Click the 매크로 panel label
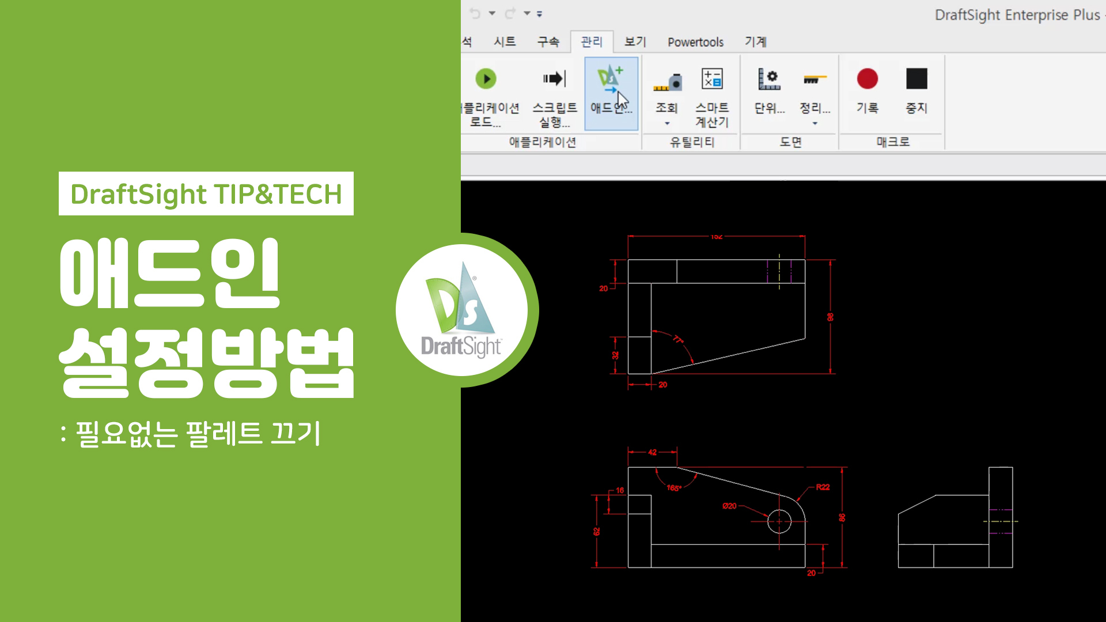 [x=893, y=142]
